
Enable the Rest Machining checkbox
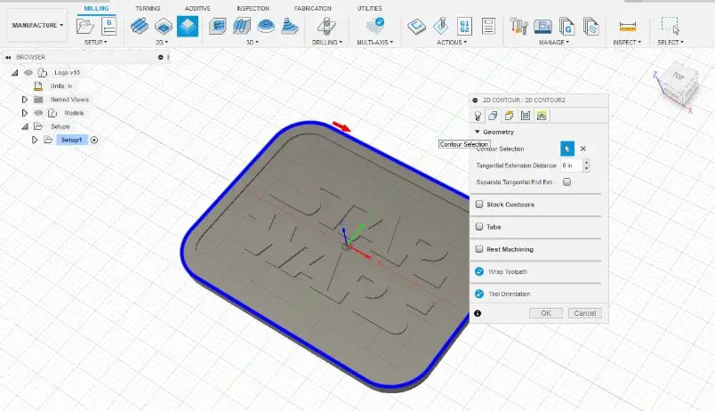pyautogui.click(x=479, y=249)
